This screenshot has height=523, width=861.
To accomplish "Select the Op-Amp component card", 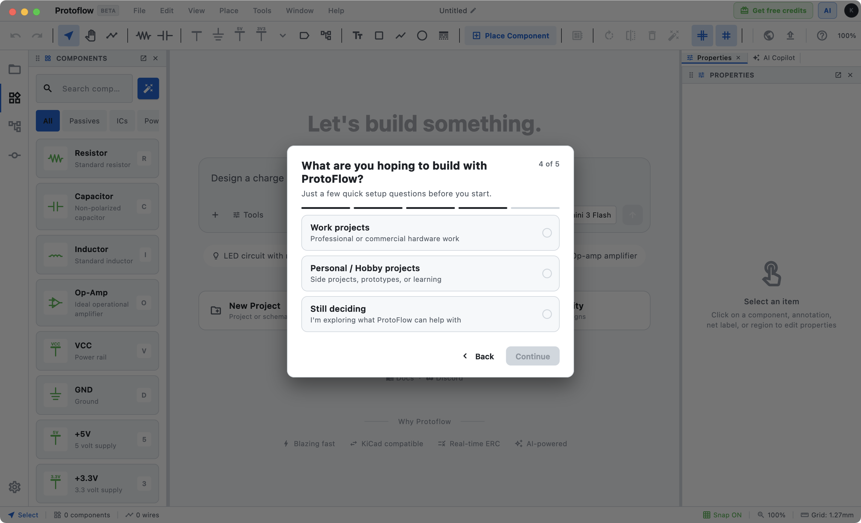I will [97, 303].
